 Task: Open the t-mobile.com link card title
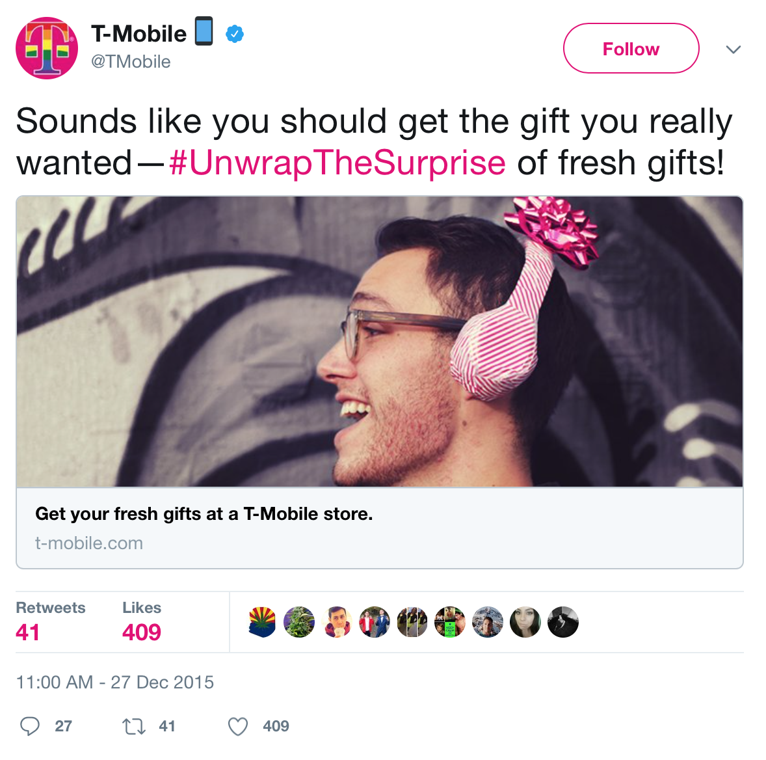(204, 513)
